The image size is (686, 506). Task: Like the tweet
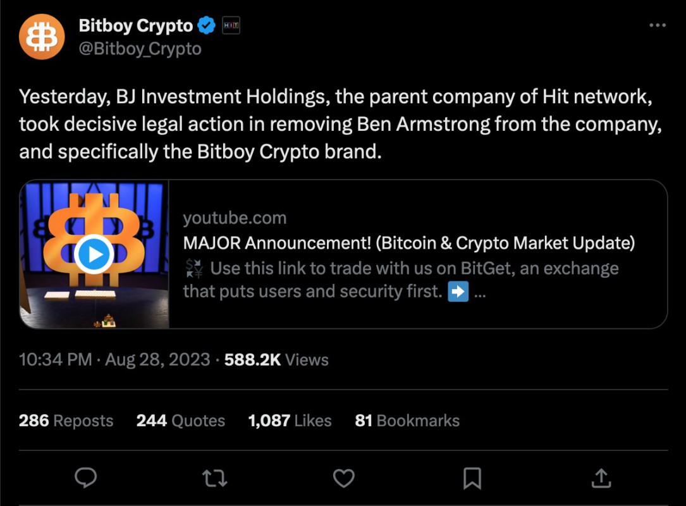click(x=343, y=479)
